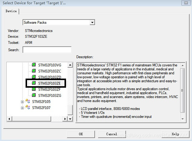Select STM32F103ZD in device tree
Screen dimensions: 192x141
coord(50,77)
